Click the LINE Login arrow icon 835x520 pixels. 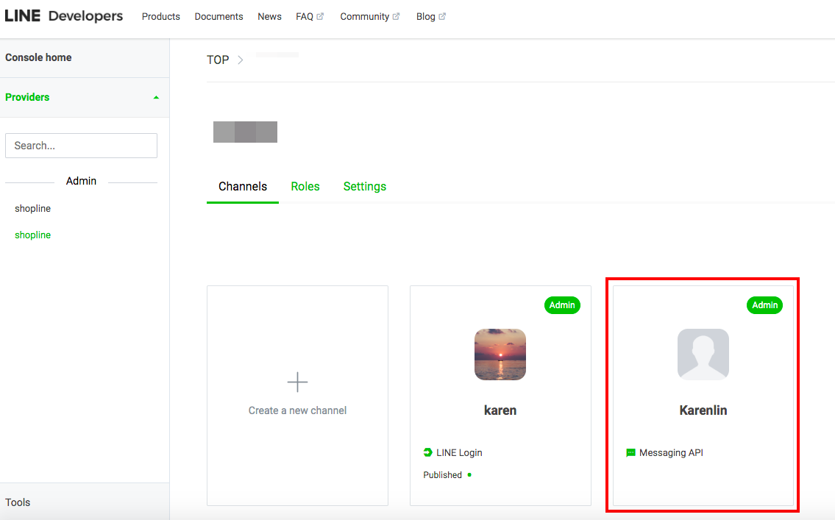point(427,452)
